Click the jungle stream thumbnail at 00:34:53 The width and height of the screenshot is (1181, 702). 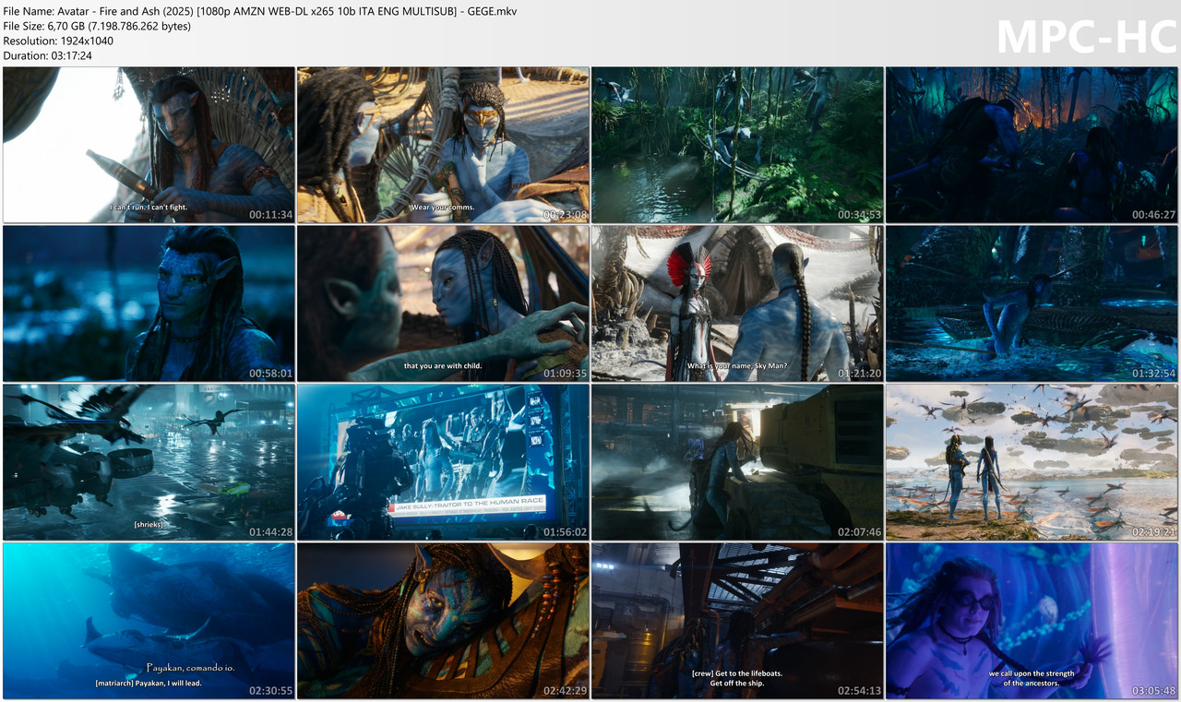[x=736, y=144]
